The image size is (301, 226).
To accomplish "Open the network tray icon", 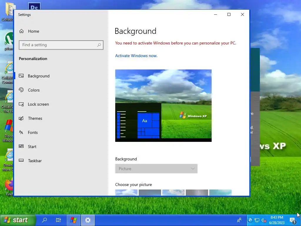I will click(257, 220).
